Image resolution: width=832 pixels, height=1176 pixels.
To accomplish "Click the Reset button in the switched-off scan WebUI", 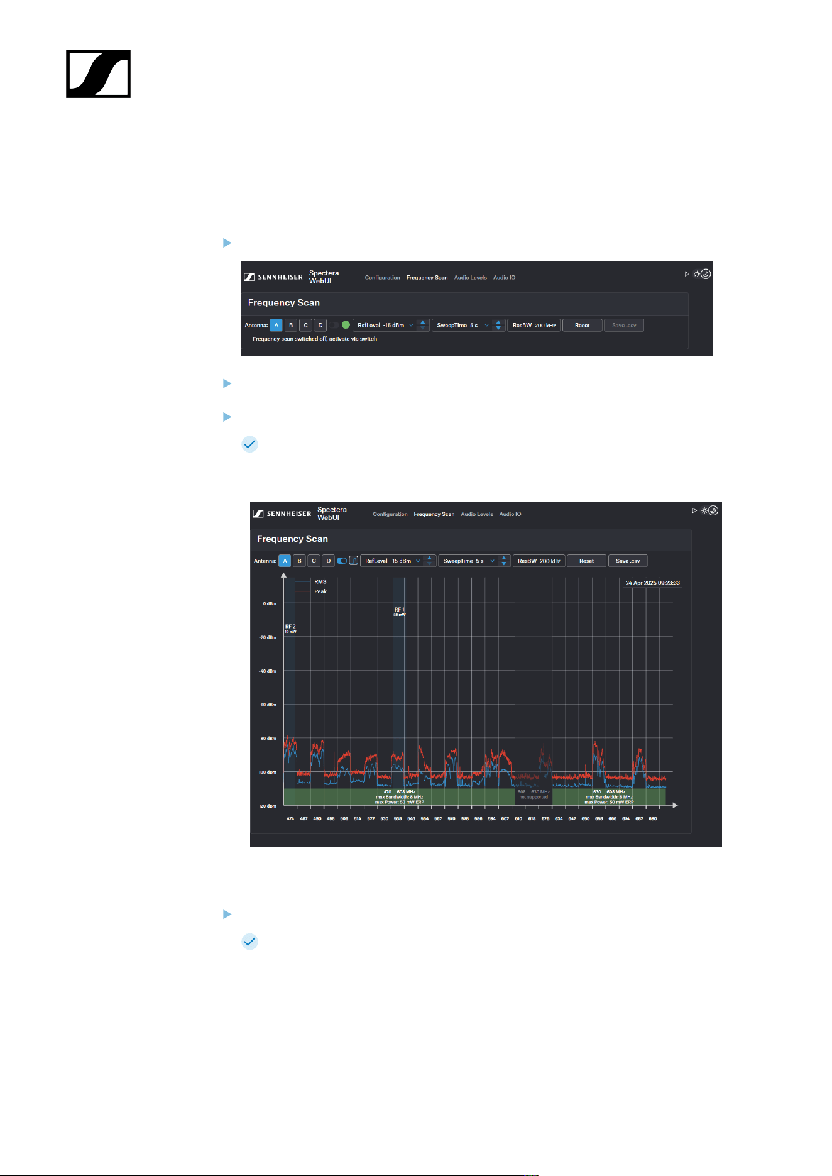I will coord(583,325).
